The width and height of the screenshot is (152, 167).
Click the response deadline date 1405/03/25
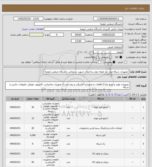click(x=108, y=35)
